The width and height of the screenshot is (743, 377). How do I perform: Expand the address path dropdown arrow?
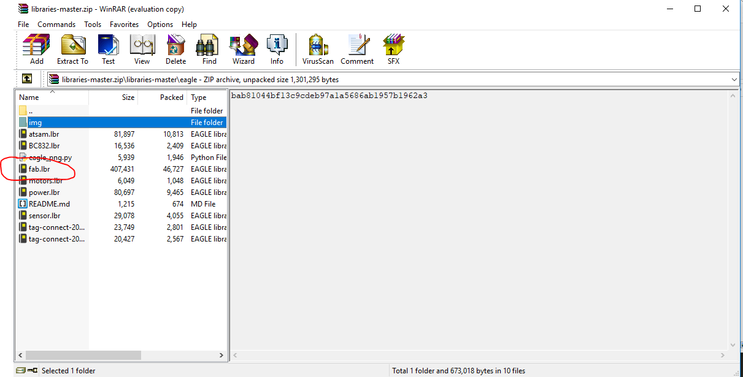pyautogui.click(x=734, y=79)
